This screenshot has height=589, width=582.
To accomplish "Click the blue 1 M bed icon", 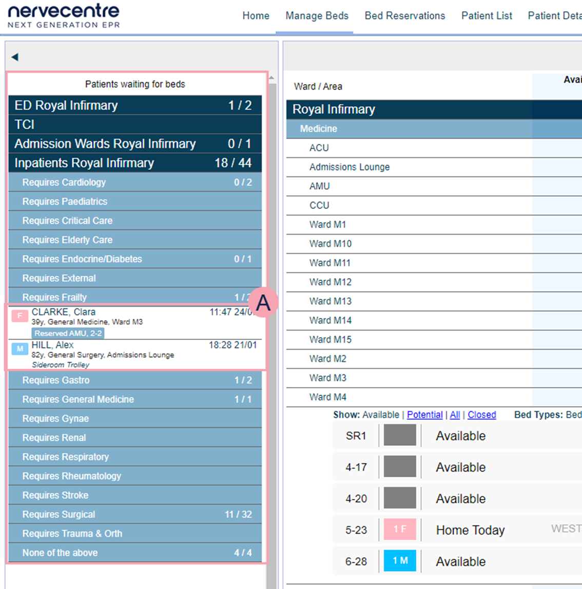I will coord(400,561).
